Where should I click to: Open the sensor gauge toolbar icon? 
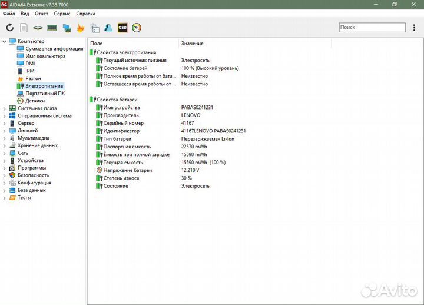(137, 28)
